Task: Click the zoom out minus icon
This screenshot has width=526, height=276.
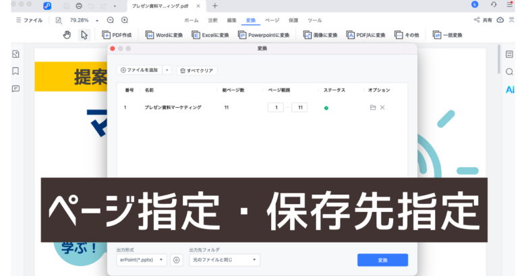Action: pyautogui.click(x=111, y=20)
